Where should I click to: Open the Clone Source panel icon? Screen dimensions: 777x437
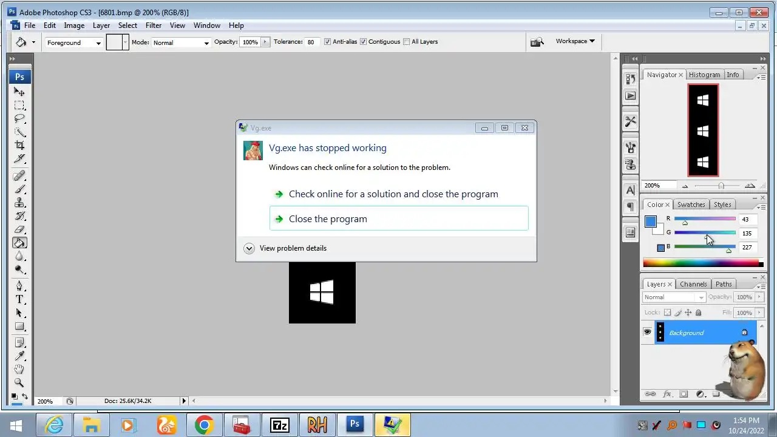click(x=630, y=164)
